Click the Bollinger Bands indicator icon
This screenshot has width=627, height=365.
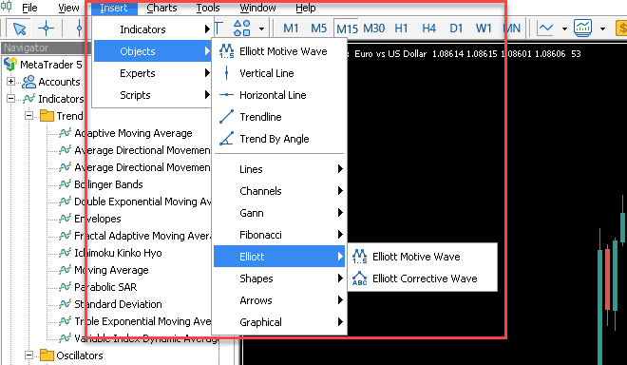65,184
